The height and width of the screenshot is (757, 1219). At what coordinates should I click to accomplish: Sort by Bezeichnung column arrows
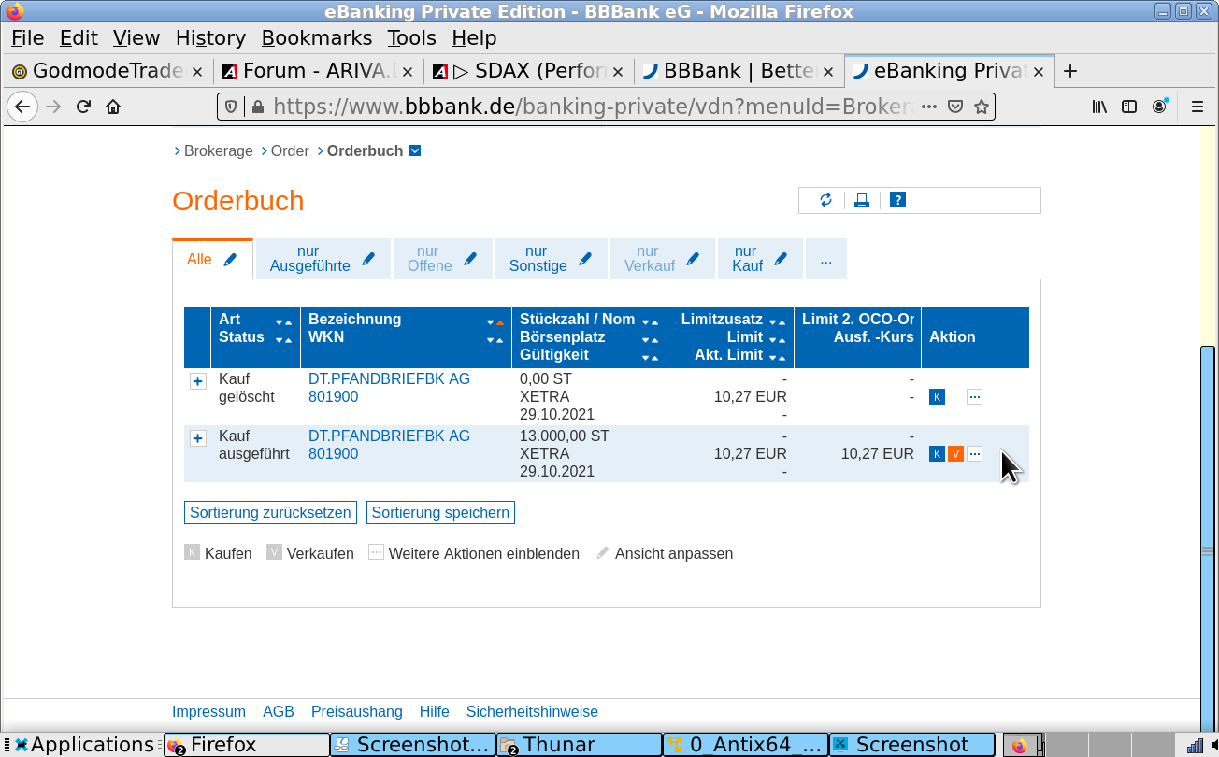pos(495,322)
